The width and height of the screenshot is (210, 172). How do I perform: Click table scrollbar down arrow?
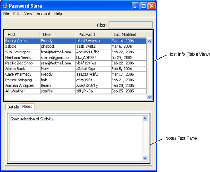(149, 97)
